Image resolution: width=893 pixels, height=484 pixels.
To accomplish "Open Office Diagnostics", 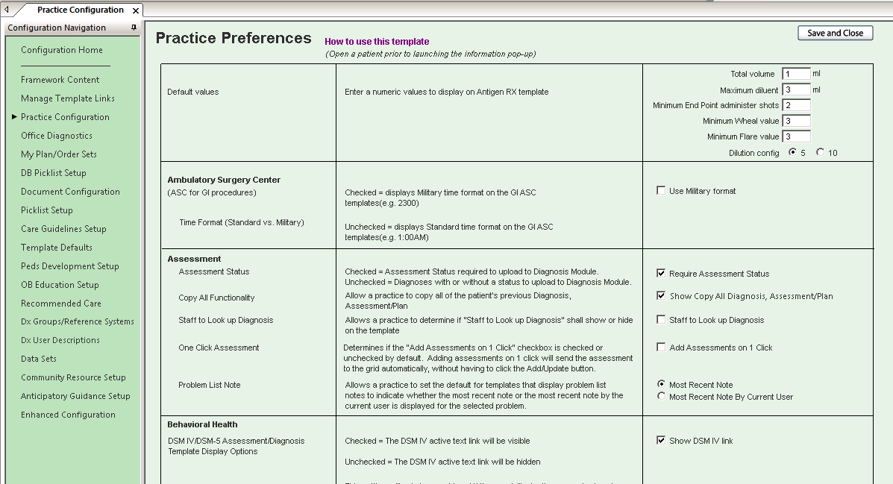I will (x=57, y=136).
